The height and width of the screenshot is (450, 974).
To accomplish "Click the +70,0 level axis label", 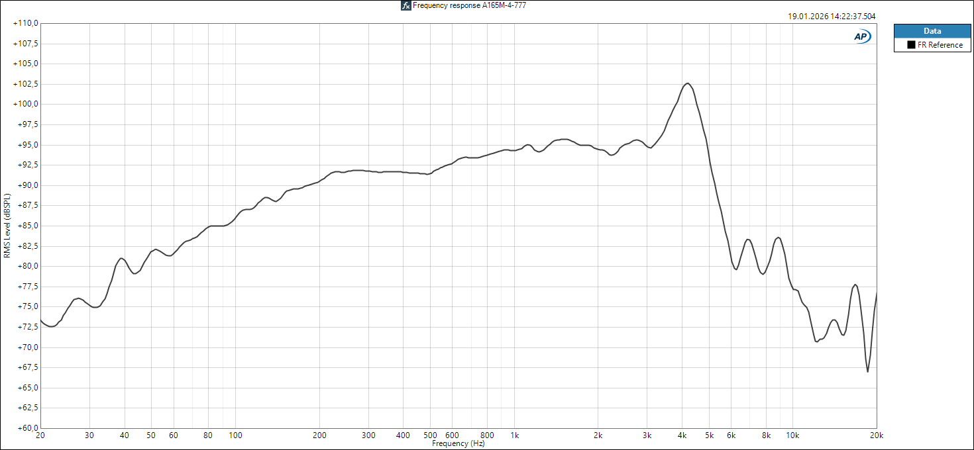I will [x=28, y=347].
